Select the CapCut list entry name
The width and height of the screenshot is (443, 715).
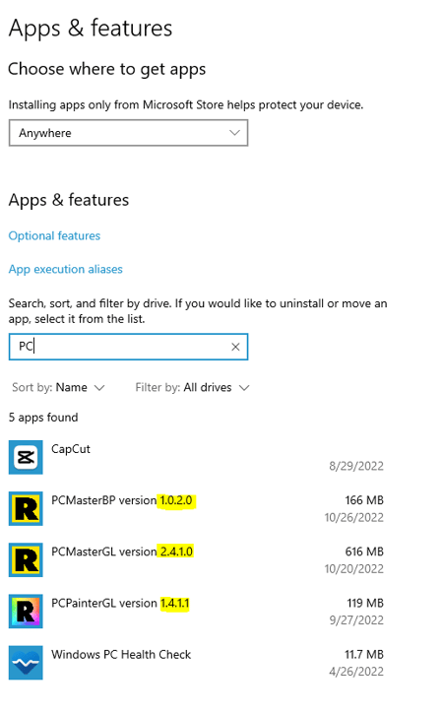click(x=71, y=449)
